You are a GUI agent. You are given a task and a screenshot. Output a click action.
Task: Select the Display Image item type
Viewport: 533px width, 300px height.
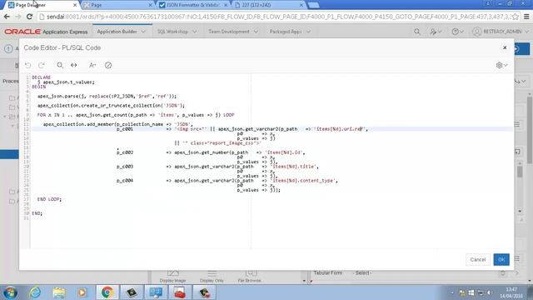(172, 276)
